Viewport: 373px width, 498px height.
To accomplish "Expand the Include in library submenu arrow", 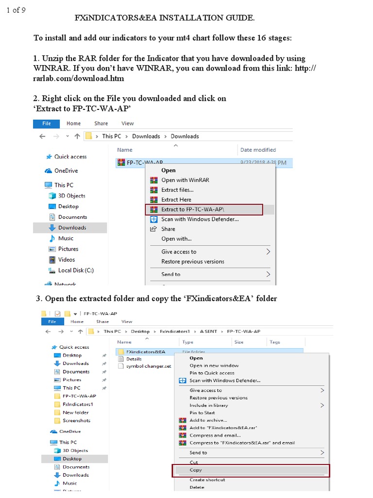I will 322,406.
